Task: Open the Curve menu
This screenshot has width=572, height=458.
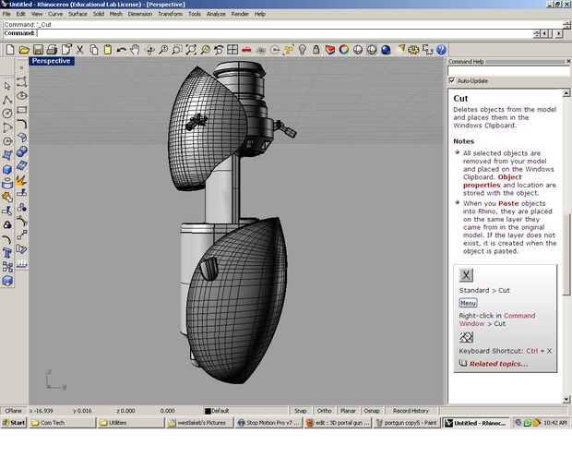Action: click(x=55, y=14)
